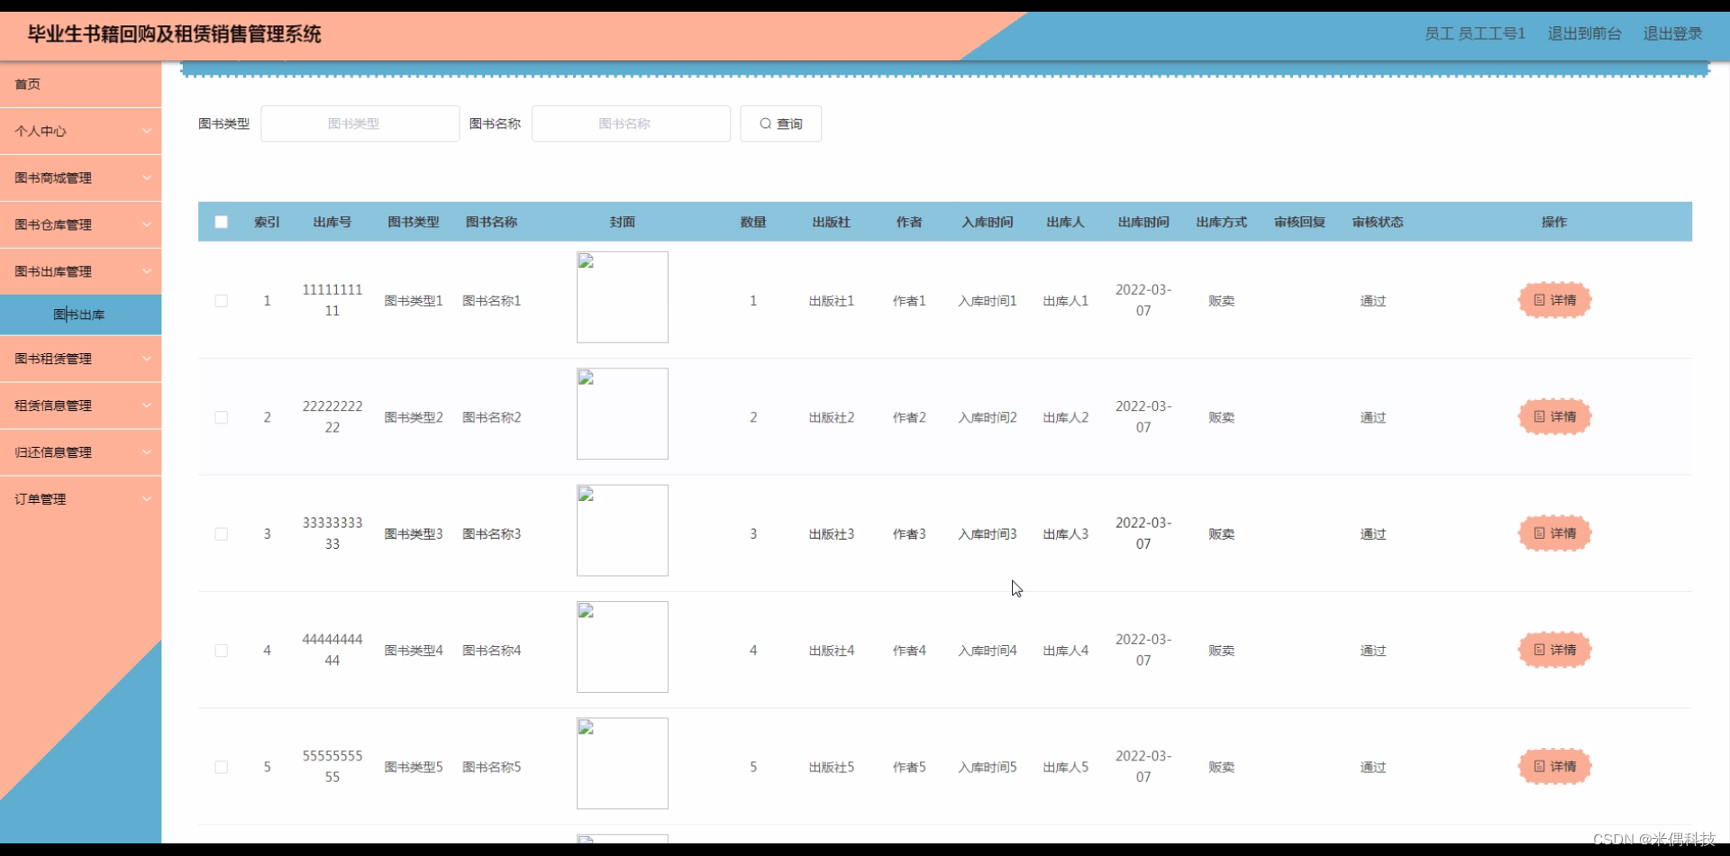The image size is (1730, 856).
Task: Click the 退出登录 link
Action: 1672,33
